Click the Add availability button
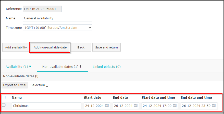Screen dimensions: 224x114 pyautogui.click(x=16, y=47)
